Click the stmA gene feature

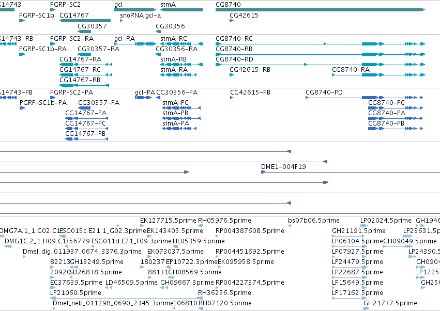(181, 10)
